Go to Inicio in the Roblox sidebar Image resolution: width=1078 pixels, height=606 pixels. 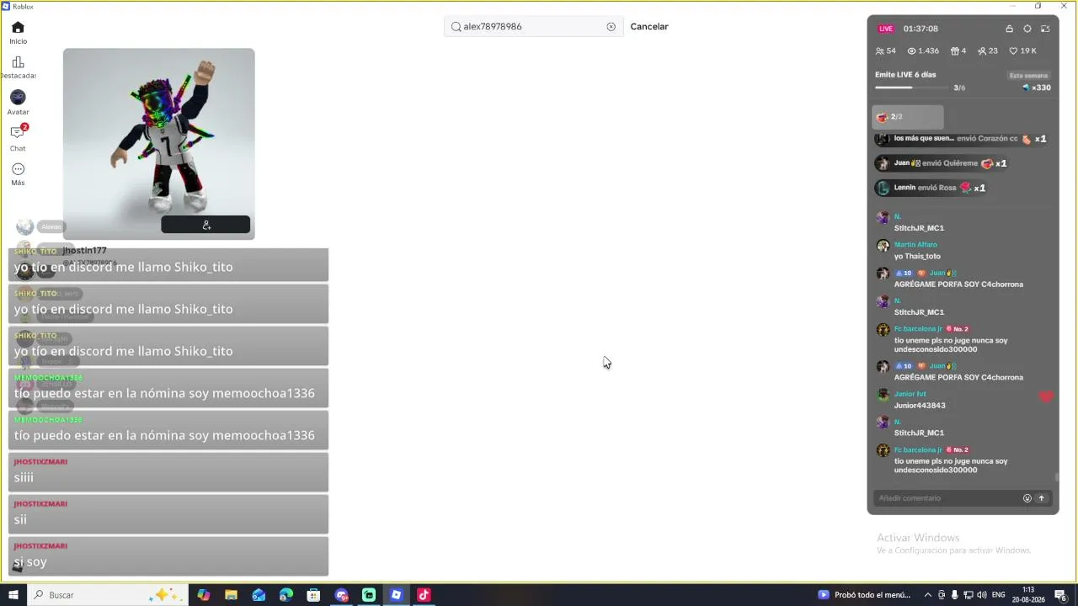[18, 33]
